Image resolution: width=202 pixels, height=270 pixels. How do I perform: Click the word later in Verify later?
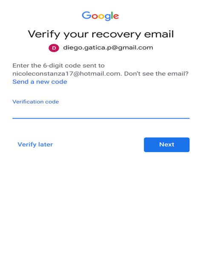point(45,144)
